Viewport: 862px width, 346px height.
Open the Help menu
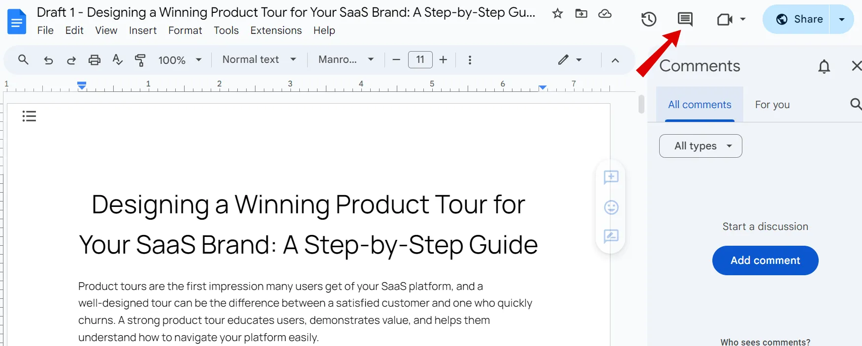point(324,30)
